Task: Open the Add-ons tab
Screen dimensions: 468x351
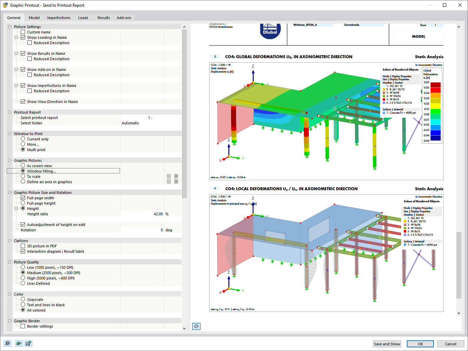Action: [x=124, y=18]
